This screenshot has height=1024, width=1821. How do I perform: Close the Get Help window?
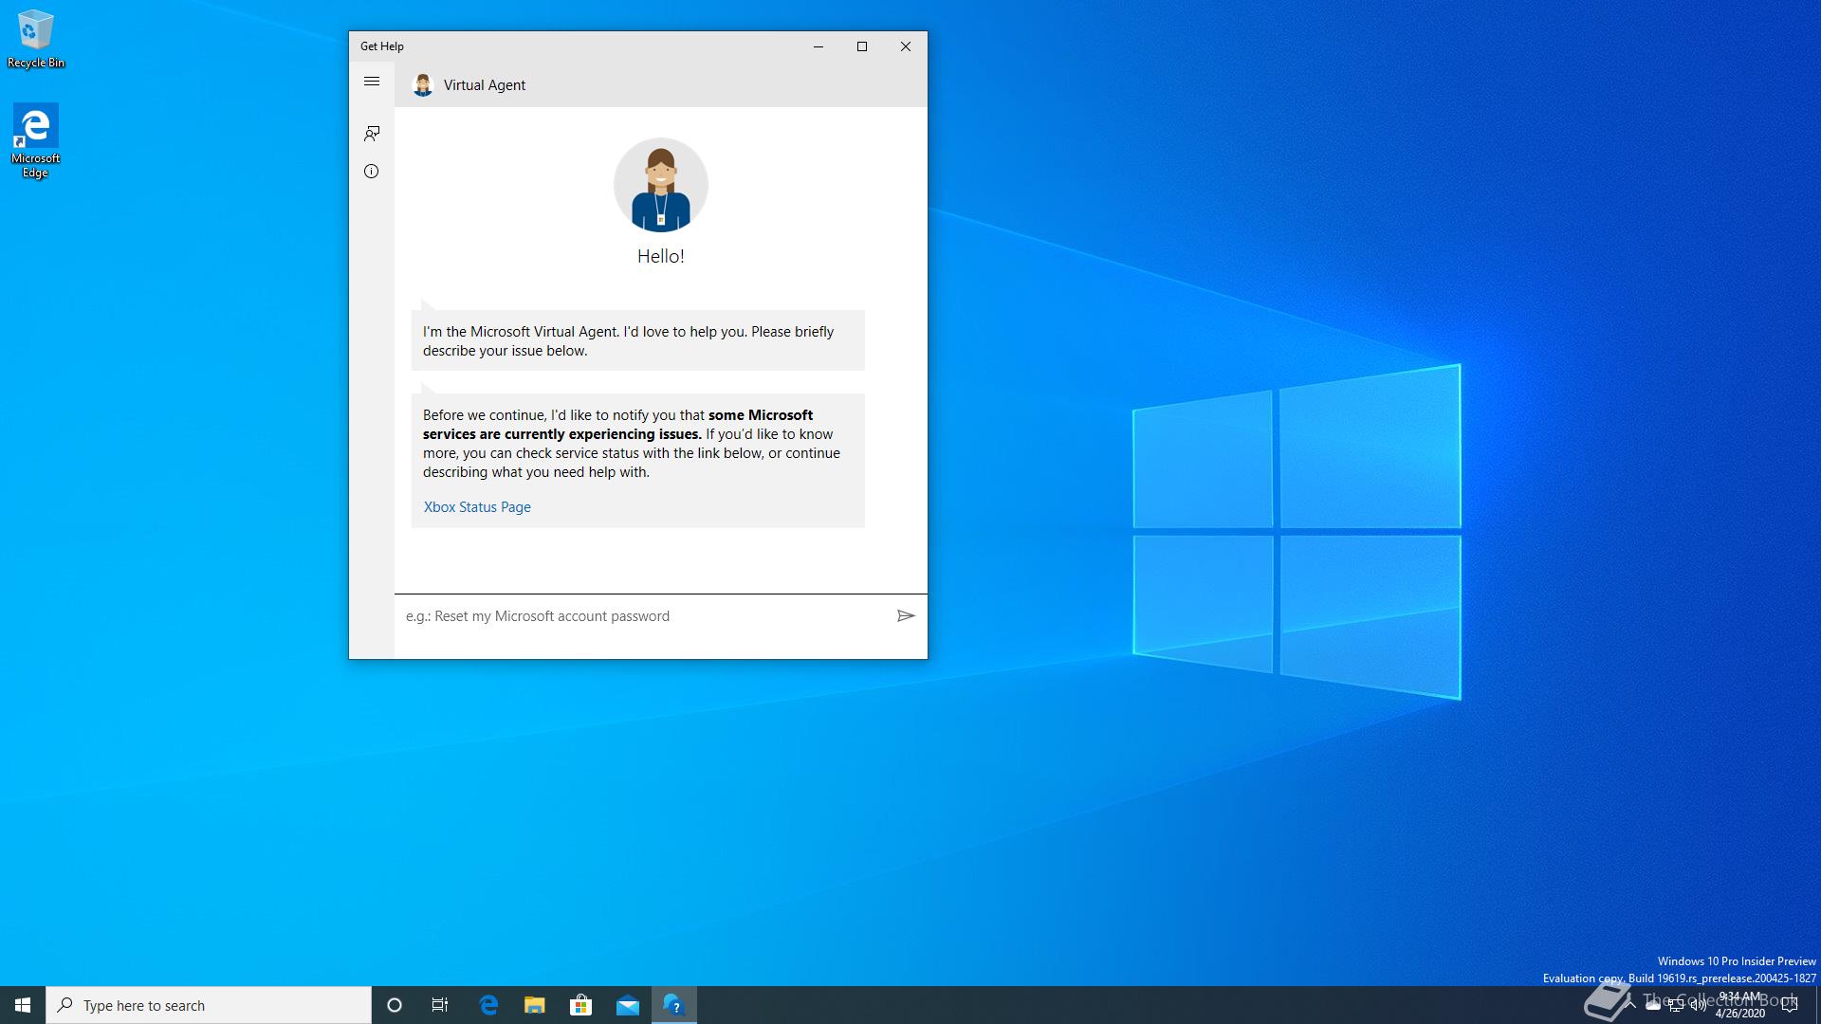(906, 46)
